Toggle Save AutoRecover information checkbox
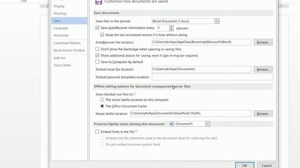This screenshot has height=168, width=300. point(97,28)
